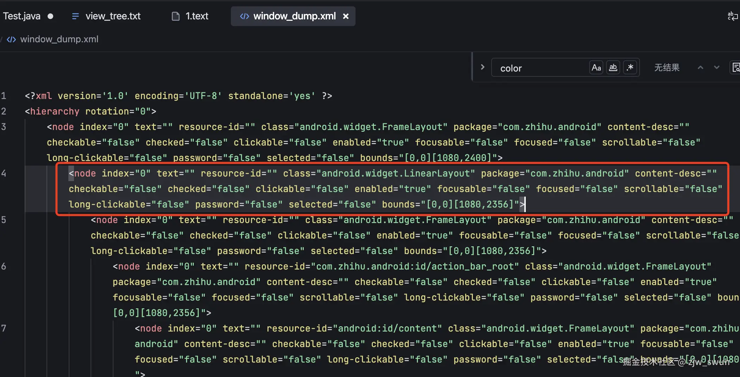Click the translate icon at top right
Screen dimensions: 740x377
point(733,16)
